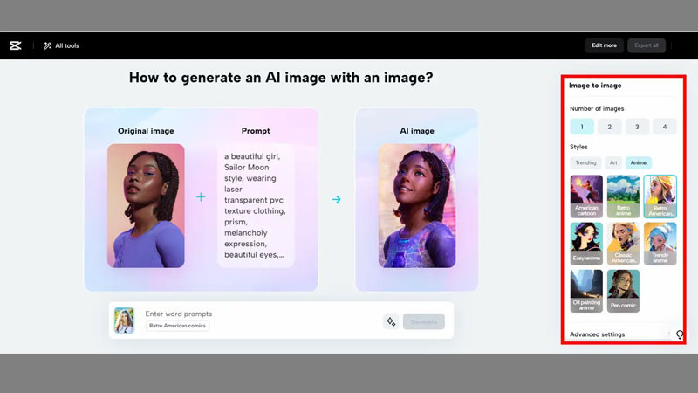Set number of images to 3

pyautogui.click(x=637, y=127)
